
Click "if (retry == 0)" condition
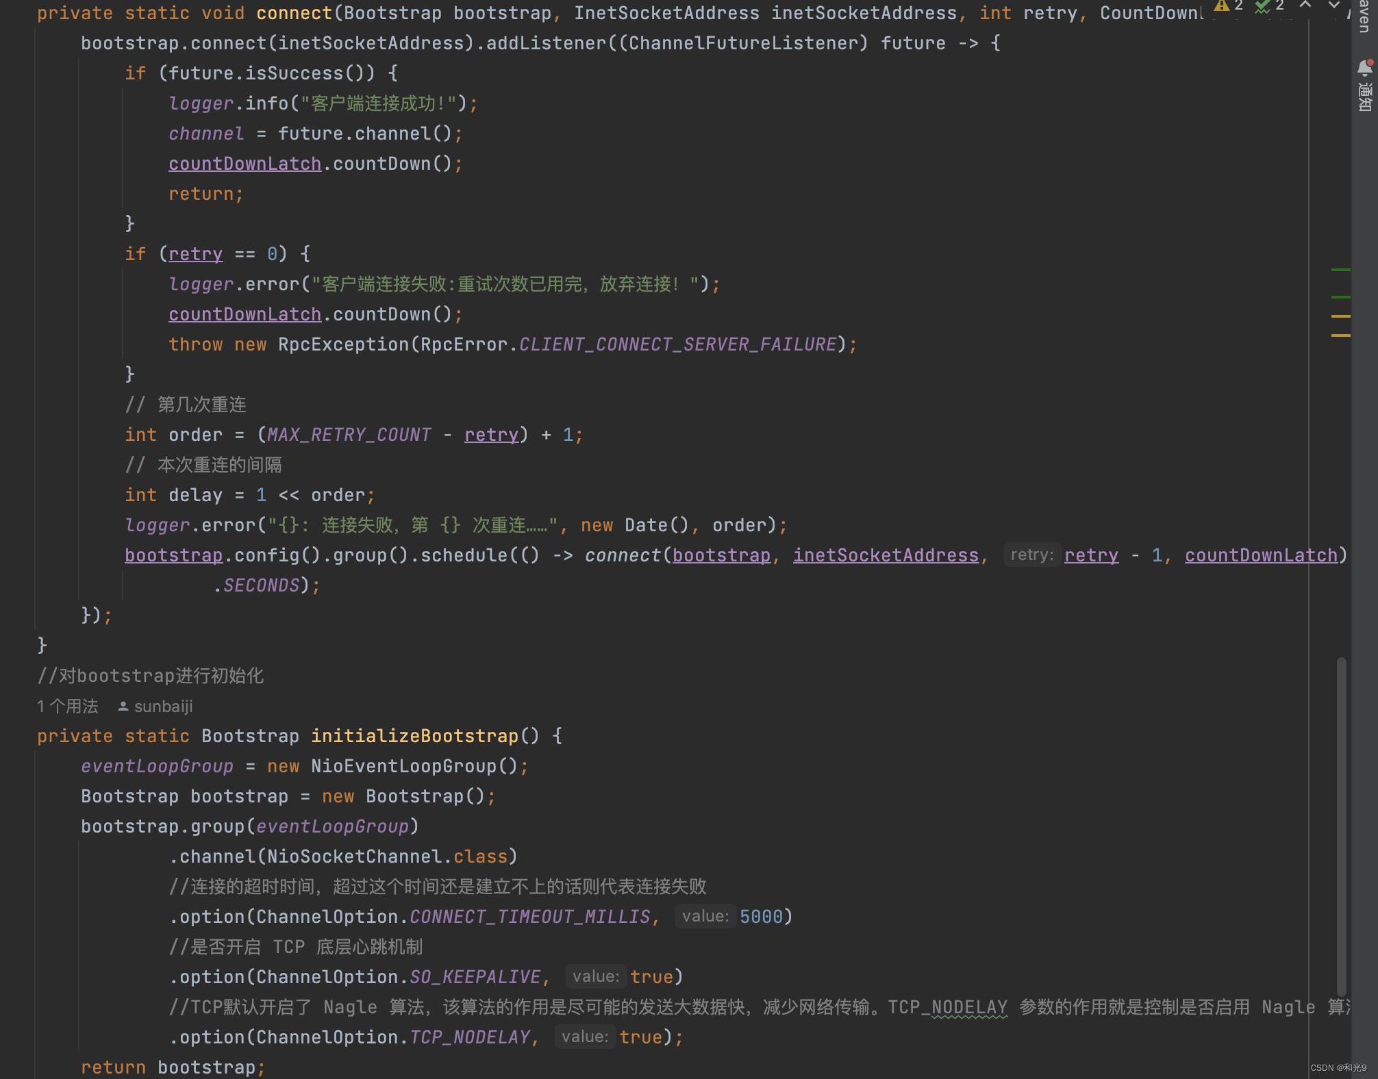point(206,254)
